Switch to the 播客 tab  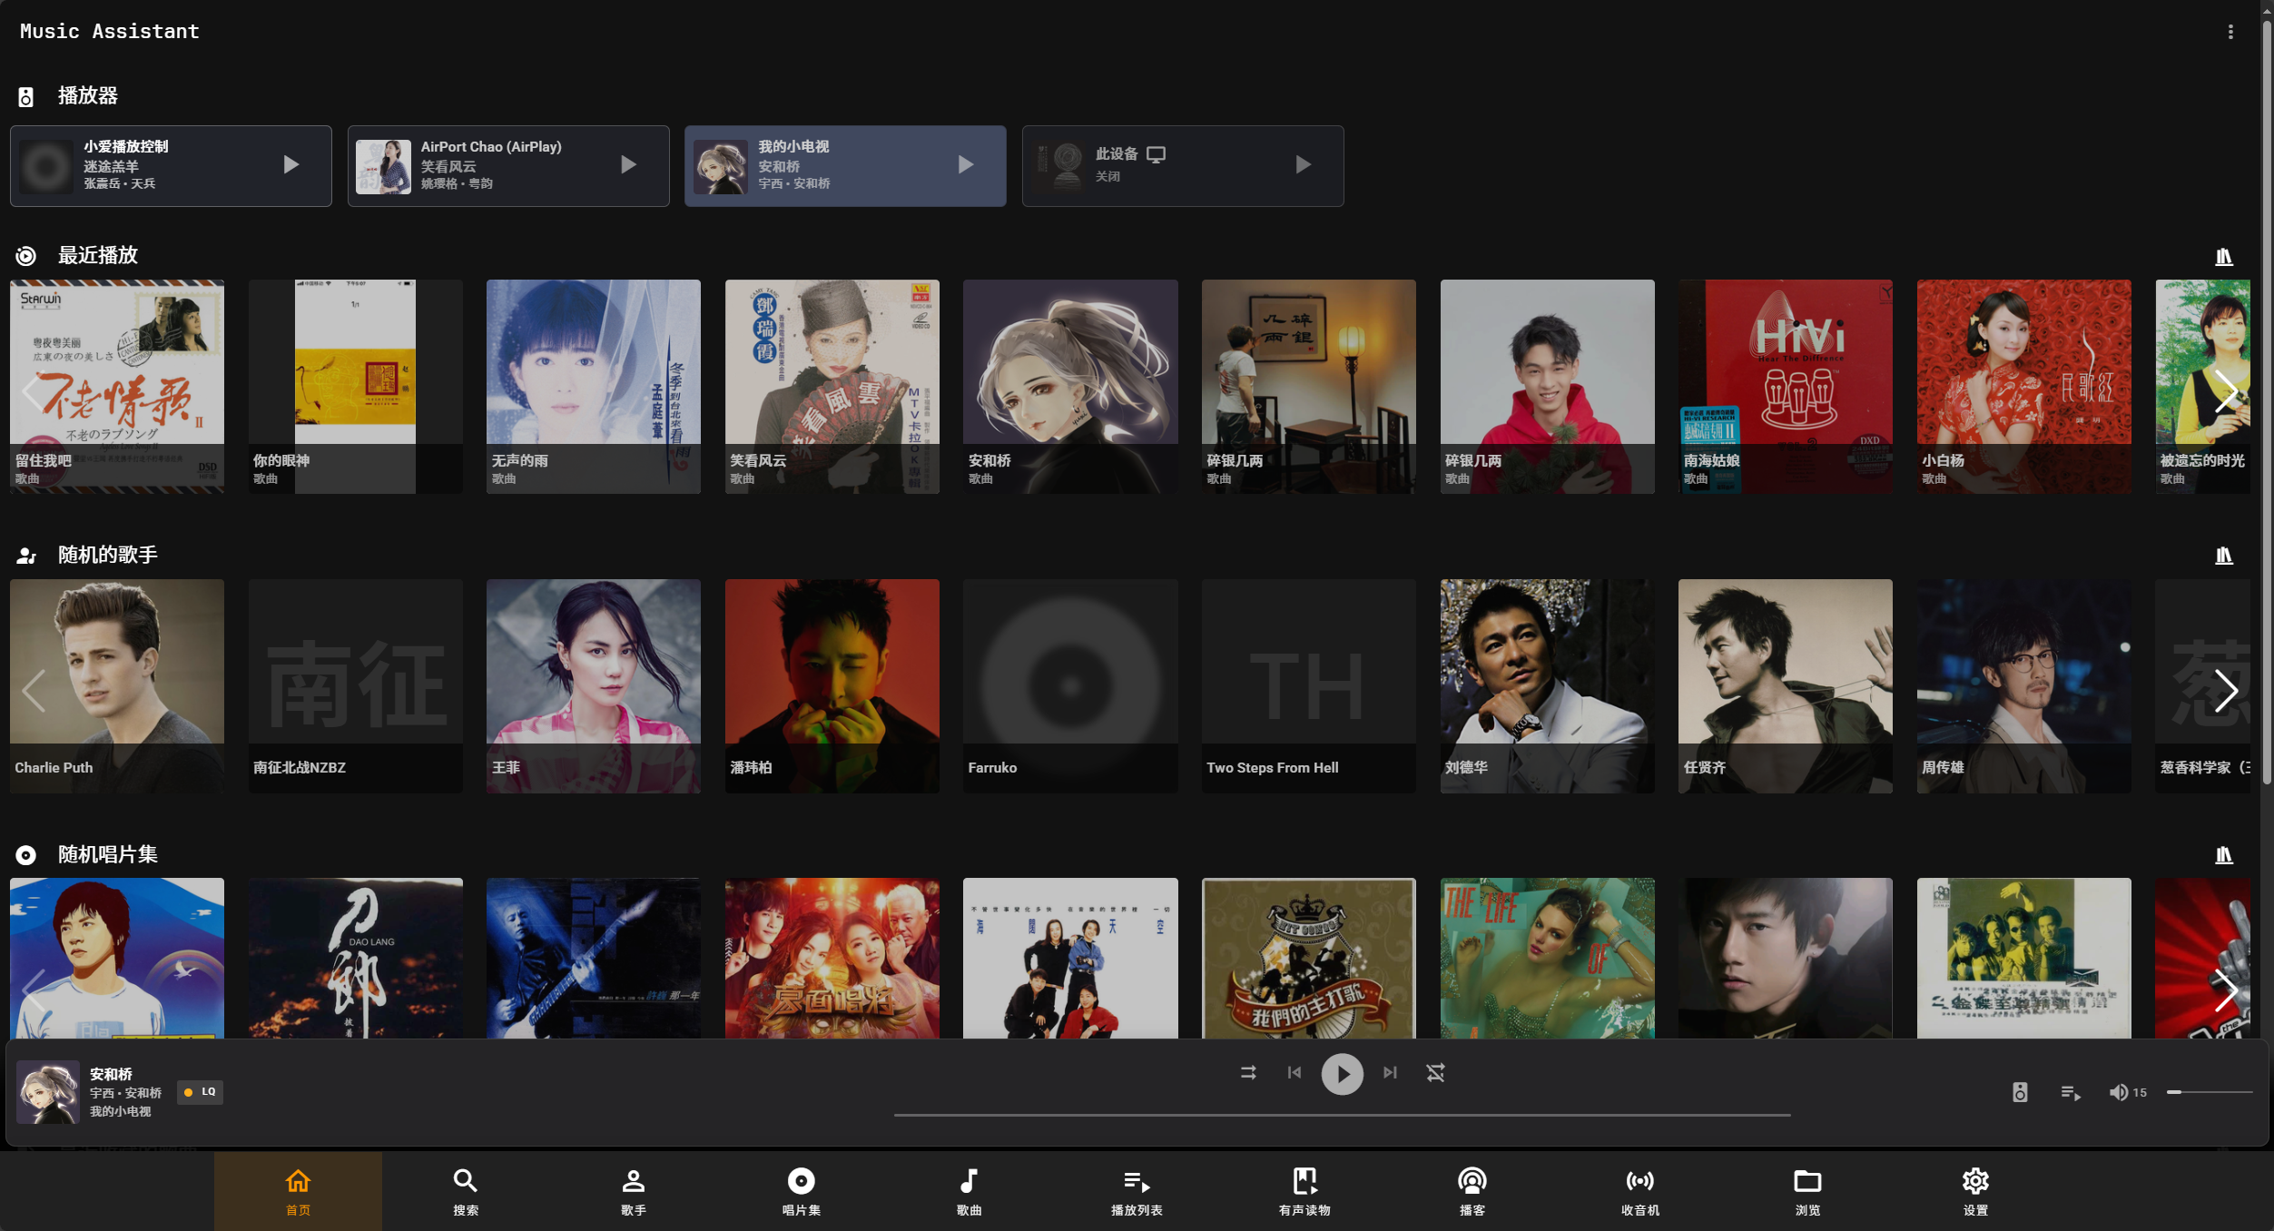tap(1472, 1190)
